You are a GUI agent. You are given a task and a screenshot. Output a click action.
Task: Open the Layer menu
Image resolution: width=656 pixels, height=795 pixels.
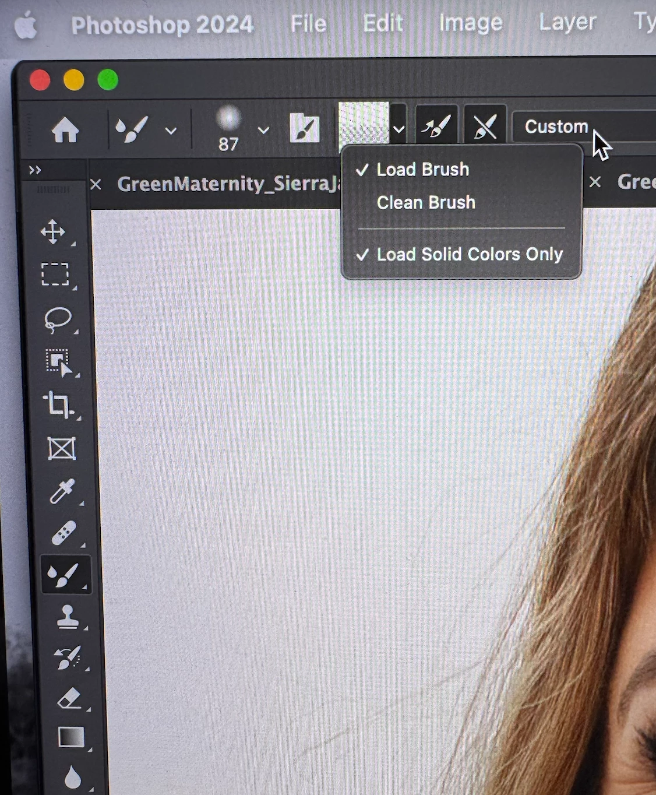(567, 22)
